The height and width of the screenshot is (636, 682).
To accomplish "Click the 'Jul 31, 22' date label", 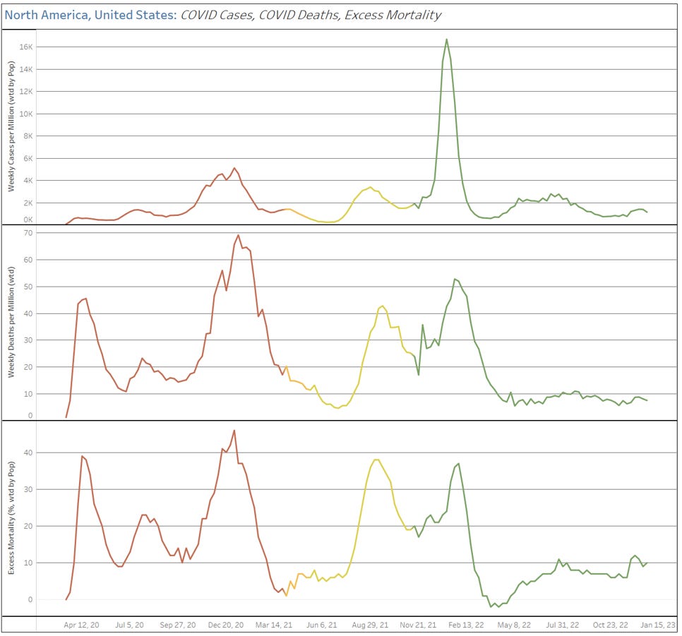I will (x=563, y=625).
